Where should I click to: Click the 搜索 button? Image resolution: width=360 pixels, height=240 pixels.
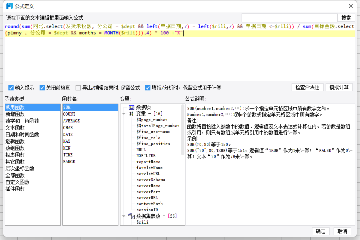tap(346, 18)
